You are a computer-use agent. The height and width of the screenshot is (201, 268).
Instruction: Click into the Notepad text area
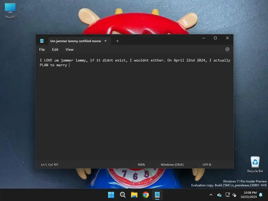click(134, 108)
